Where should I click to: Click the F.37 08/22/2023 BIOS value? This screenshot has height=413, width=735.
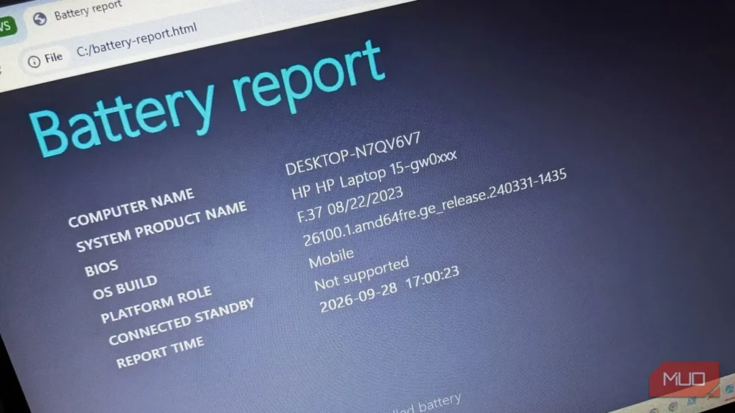coord(350,204)
